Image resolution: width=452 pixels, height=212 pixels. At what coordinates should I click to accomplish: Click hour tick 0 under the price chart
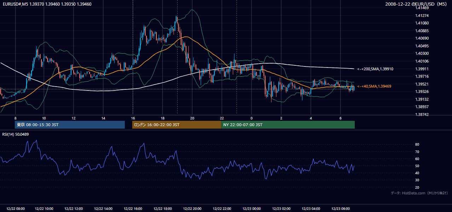(x=251, y=118)
